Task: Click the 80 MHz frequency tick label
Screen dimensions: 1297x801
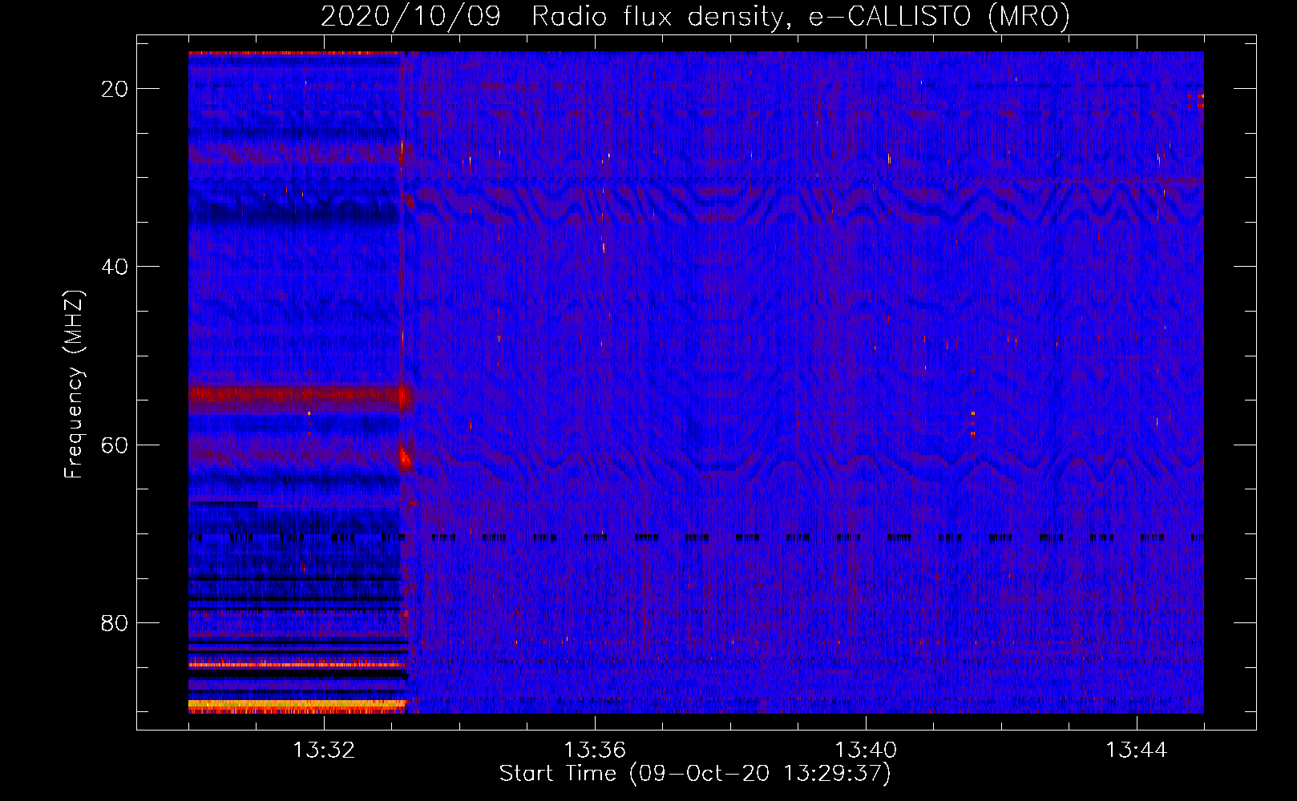Action: 115,622
